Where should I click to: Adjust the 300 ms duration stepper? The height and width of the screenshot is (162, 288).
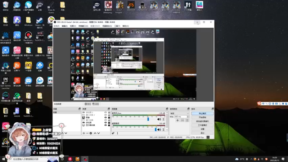coord(188,117)
